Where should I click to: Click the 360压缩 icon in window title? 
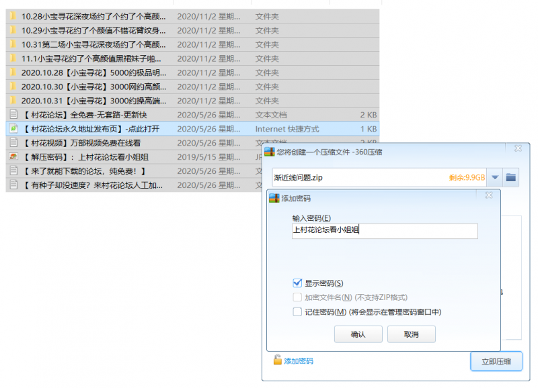[x=270, y=152]
